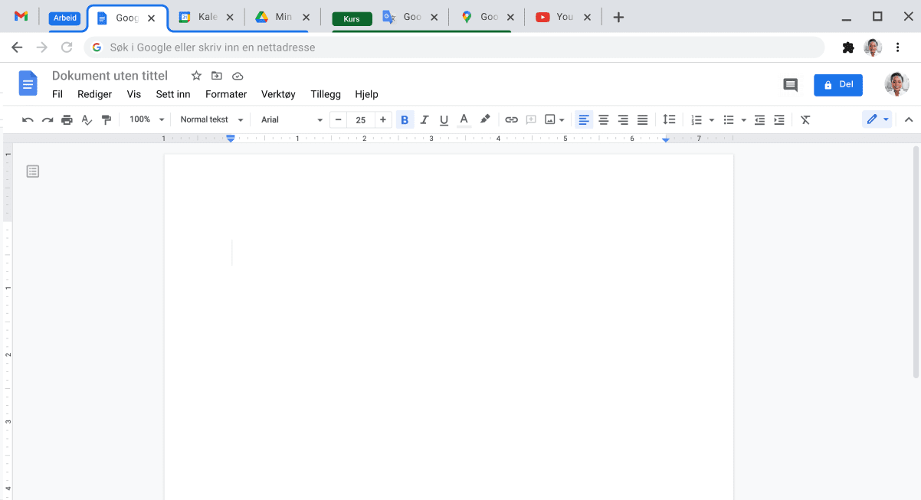This screenshot has width=921, height=500.
Task: Click the insert link icon
Action: [511, 119]
